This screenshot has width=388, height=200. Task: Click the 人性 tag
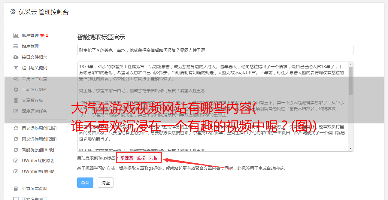point(153,158)
